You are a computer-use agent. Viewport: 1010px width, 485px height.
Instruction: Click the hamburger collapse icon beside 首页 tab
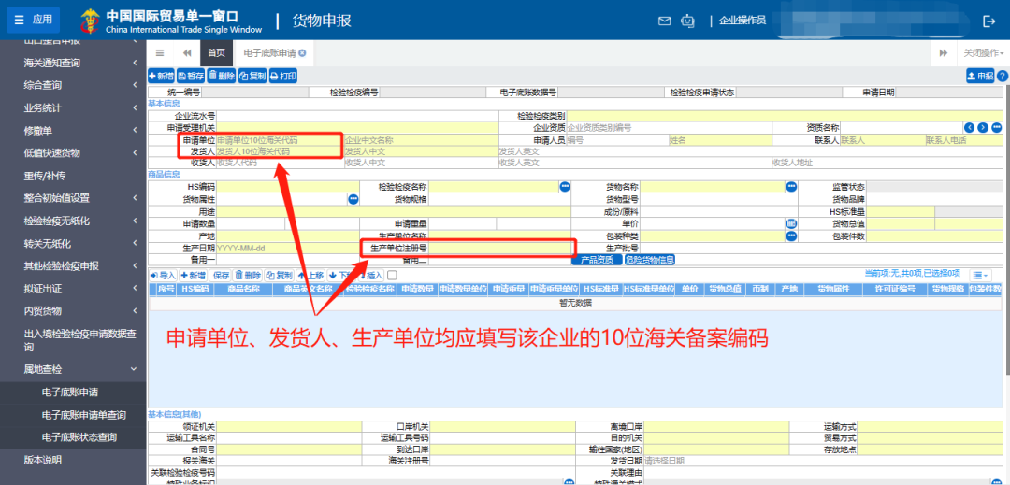[160, 53]
